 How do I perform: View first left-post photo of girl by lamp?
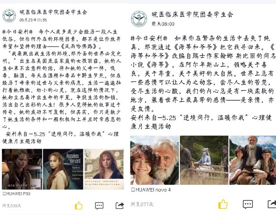[x=22, y=169]
